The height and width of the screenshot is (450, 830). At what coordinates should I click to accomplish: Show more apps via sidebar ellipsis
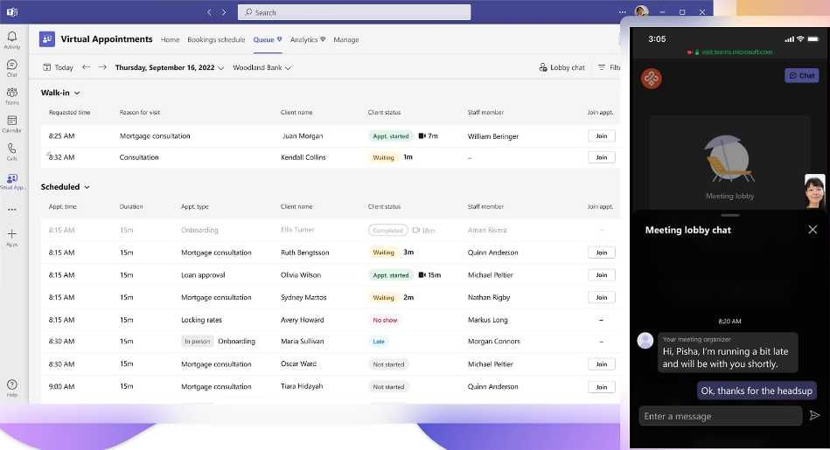click(x=11, y=210)
